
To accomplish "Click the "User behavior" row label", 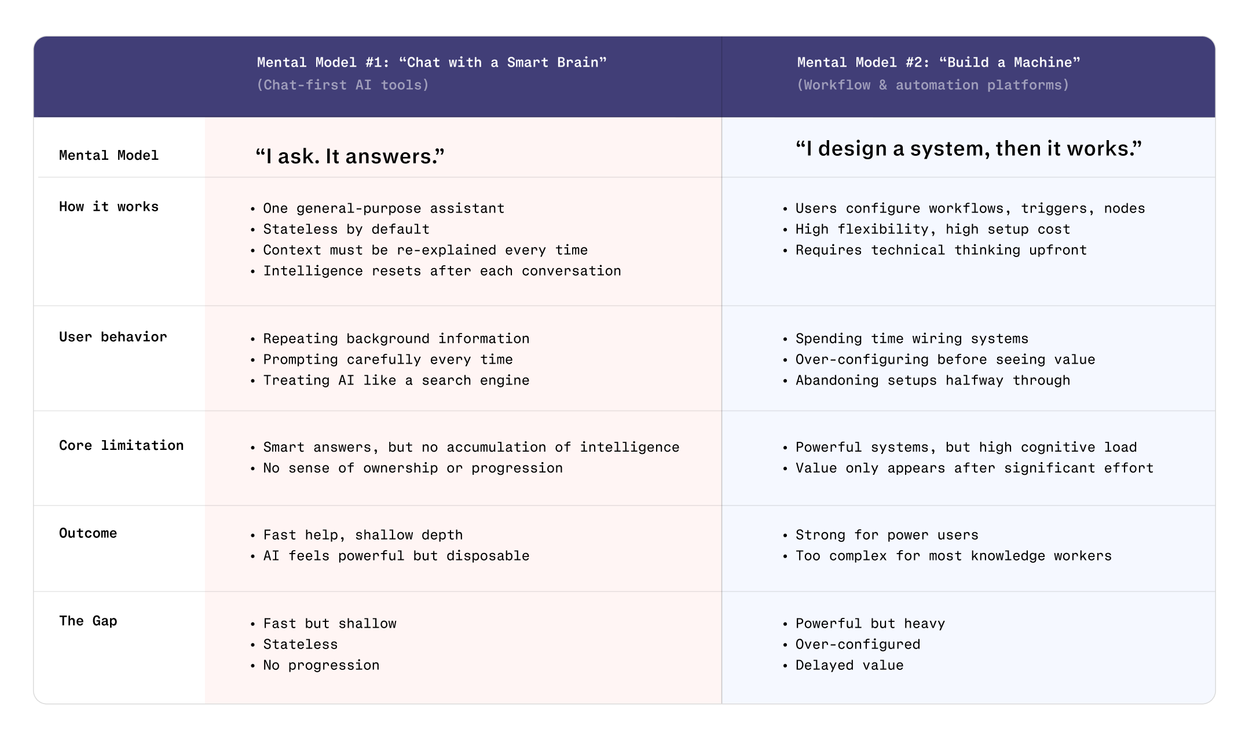I will pyautogui.click(x=113, y=337).
